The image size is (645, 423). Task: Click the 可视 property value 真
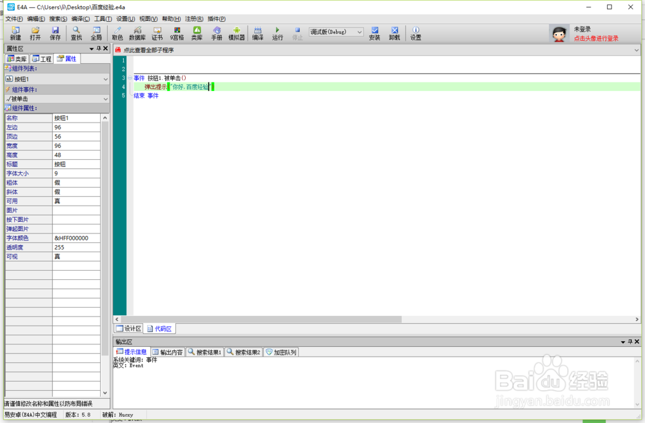click(x=76, y=257)
